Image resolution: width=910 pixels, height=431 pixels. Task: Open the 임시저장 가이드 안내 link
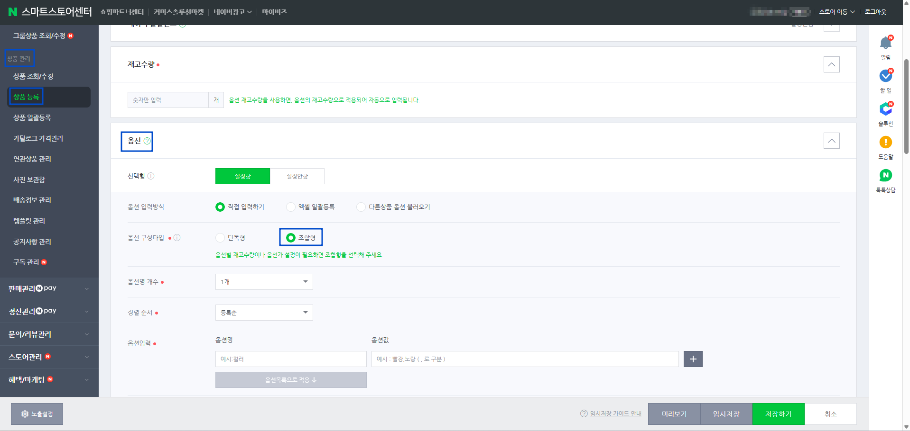point(615,413)
